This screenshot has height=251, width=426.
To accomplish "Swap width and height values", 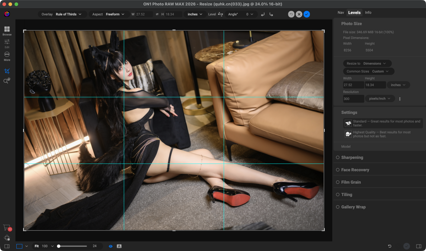I will [157, 14].
